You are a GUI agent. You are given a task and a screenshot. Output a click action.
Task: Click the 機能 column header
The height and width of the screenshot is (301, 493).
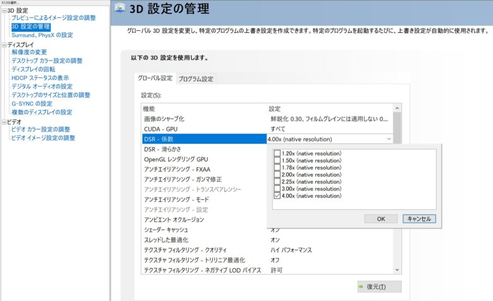coord(149,109)
